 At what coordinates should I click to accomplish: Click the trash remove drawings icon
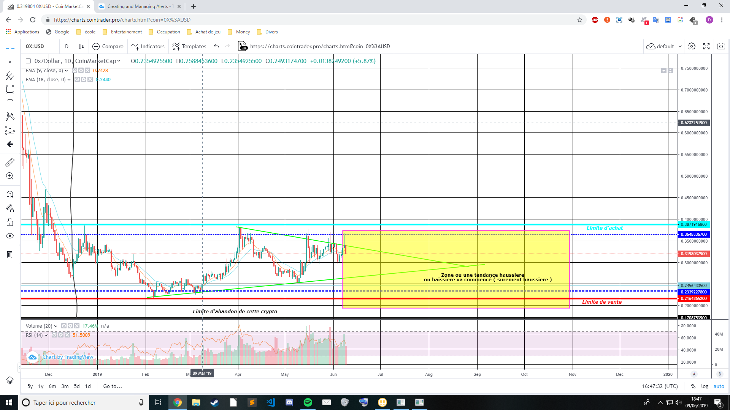tap(10, 254)
